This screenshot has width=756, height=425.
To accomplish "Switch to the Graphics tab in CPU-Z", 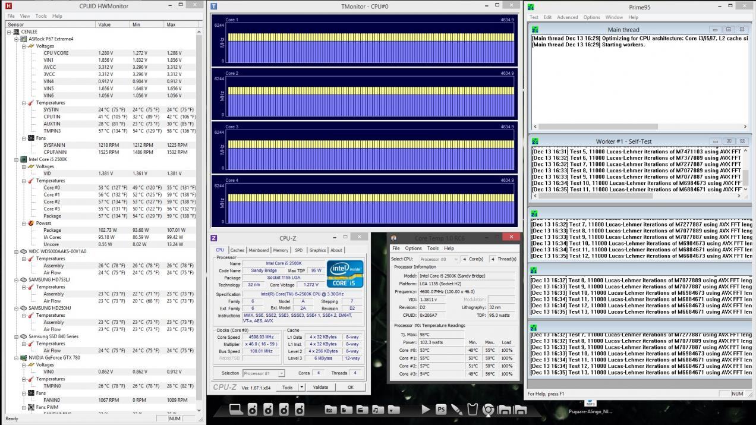I will pos(317,250).
